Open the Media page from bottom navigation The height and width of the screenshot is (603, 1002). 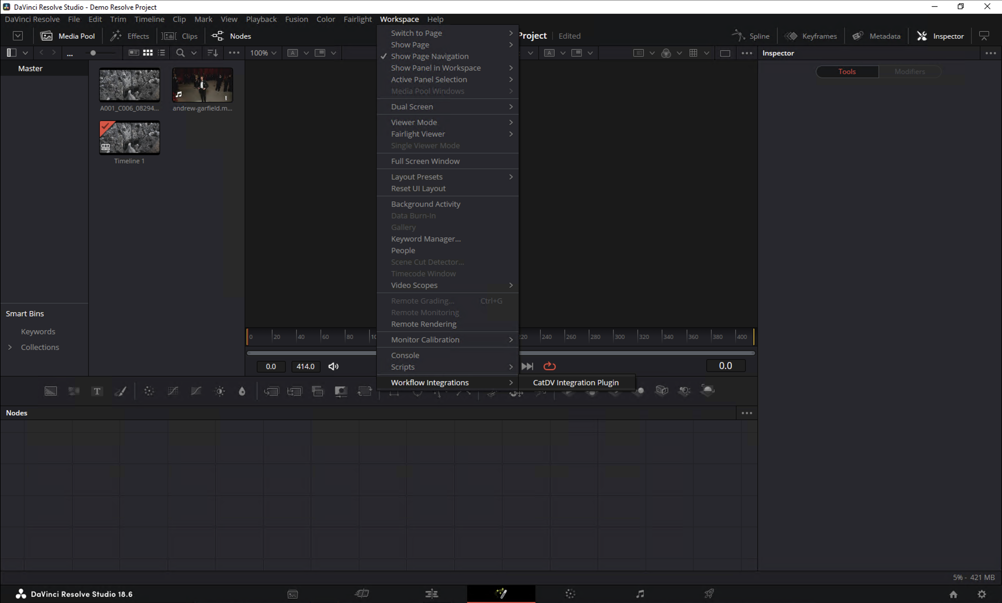pyautogui.click(x=293, y=594)
